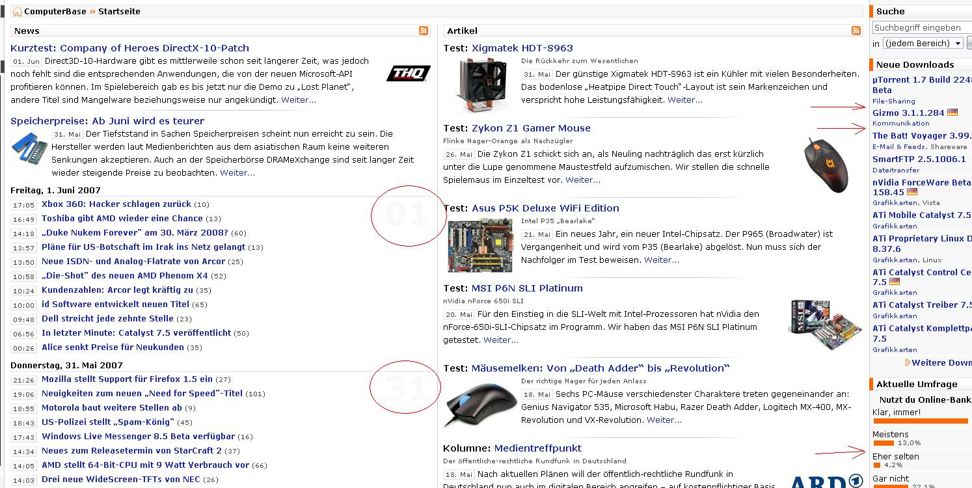
Task: Click "Weiter..." under Speicherpreise article
Action: [237, 173]
